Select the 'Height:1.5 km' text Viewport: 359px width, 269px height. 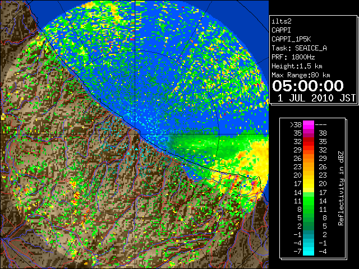(297, 66)
